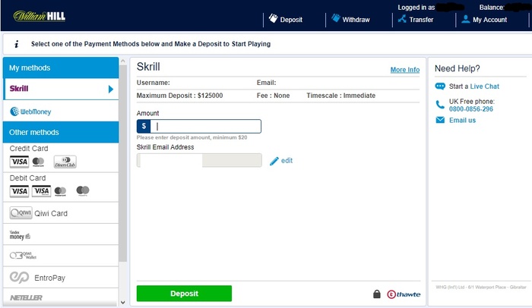Click into the Amount input field
532x308 pixels.
pos(205,127)
